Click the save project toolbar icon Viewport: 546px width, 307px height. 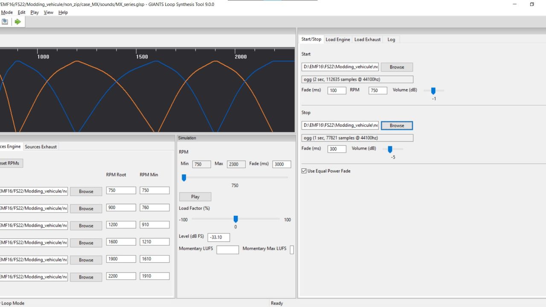click(5, 22)
